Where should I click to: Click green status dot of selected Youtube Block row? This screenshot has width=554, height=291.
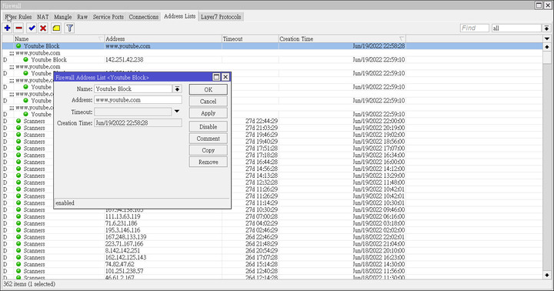[18, 46]
